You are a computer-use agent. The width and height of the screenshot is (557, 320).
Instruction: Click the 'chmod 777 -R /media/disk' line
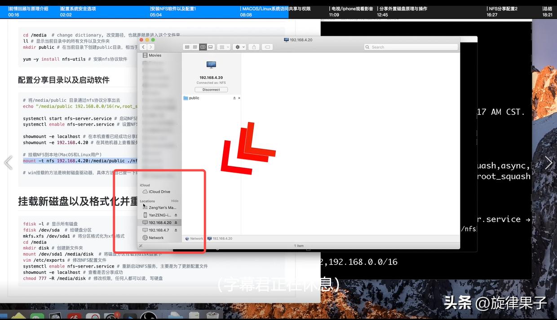(93, 278)
